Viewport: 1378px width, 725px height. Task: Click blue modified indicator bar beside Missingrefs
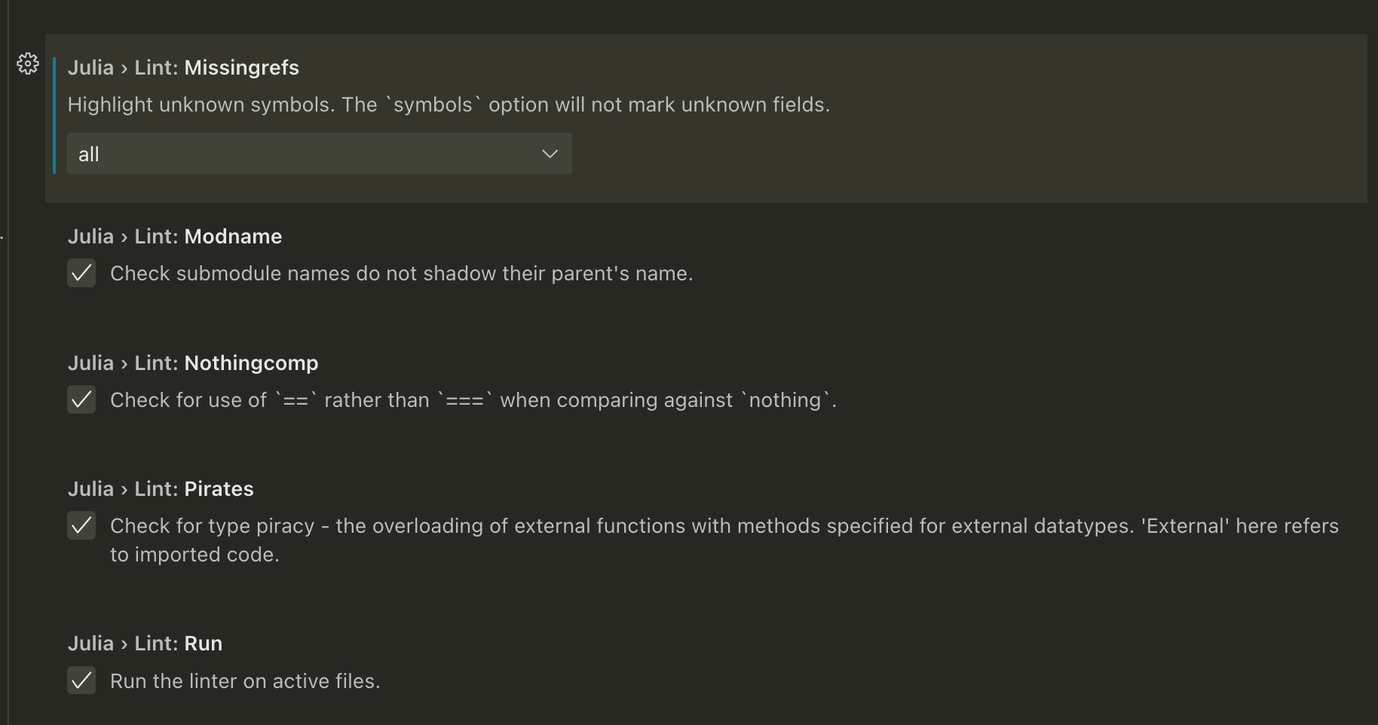(54, 115)
